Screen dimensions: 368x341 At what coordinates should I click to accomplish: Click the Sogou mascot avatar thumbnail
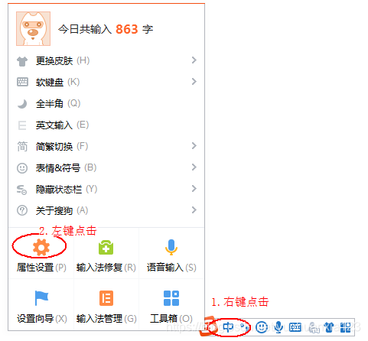coord(33,28)
